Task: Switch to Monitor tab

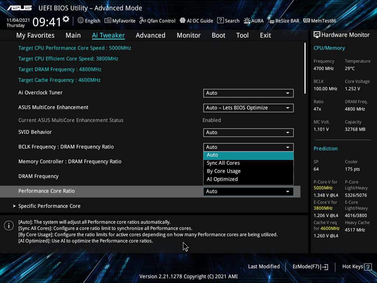Action: (x=189, y=35)
